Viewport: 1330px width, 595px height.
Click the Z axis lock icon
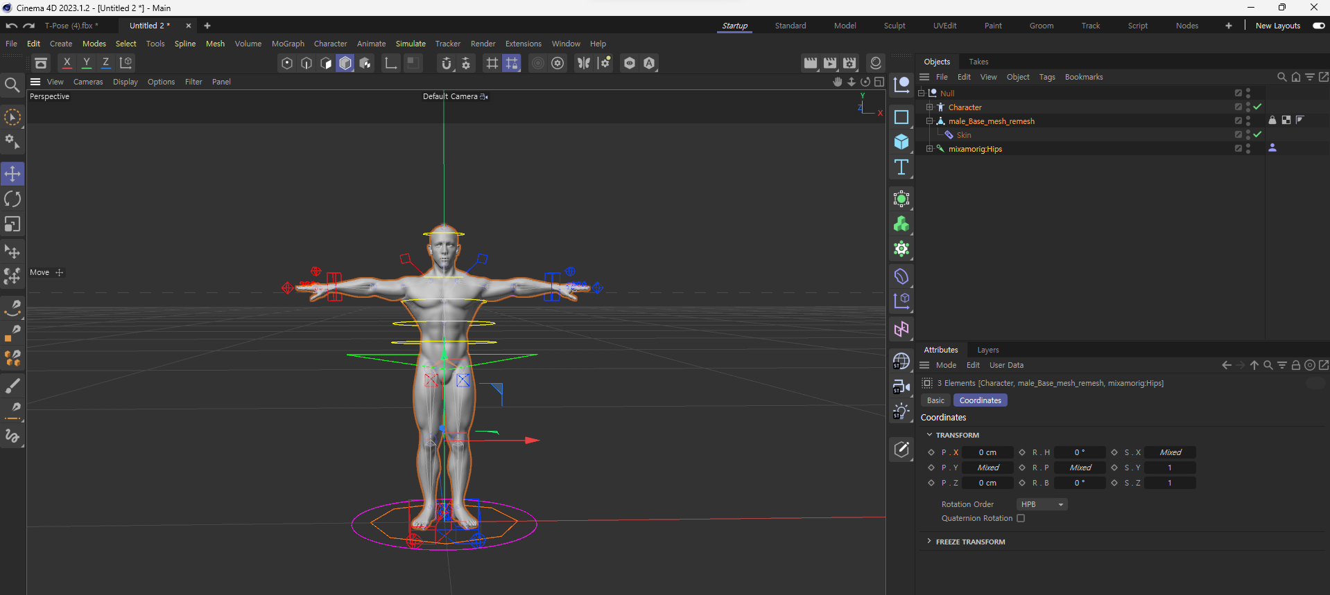coord(106,63)
